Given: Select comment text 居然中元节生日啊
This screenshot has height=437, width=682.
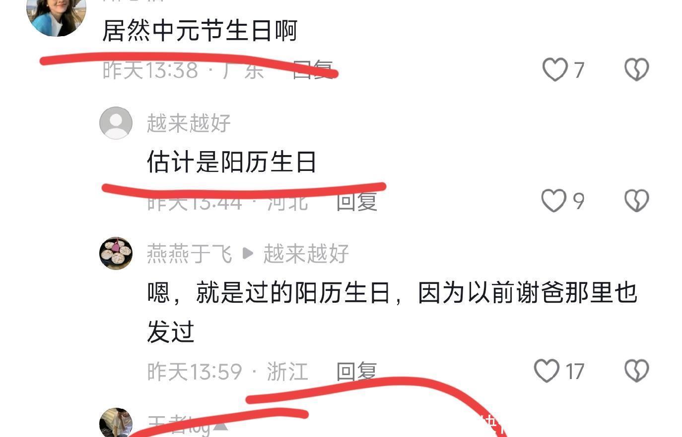Looking at the screenshot, I should pos(200,31).
